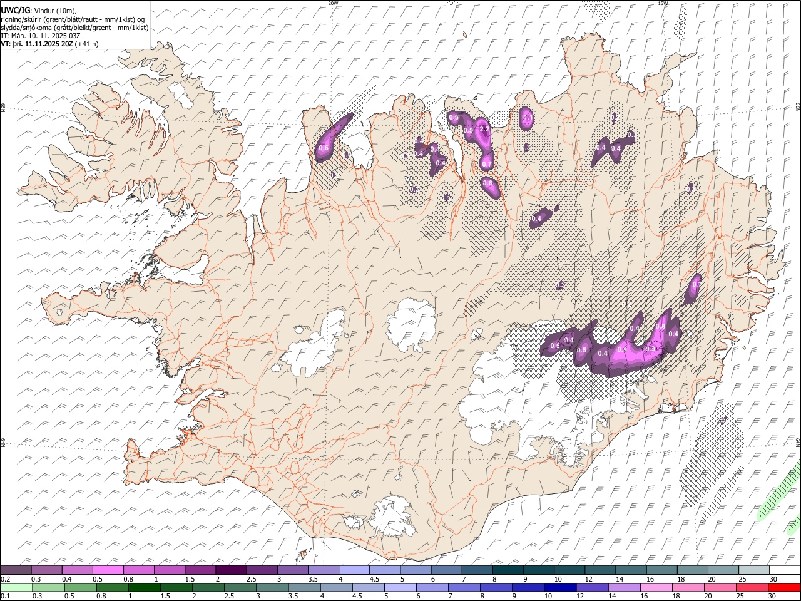
Task: Select the 1.5 magenta swatch in the snow legend
Action: [200, 570]
